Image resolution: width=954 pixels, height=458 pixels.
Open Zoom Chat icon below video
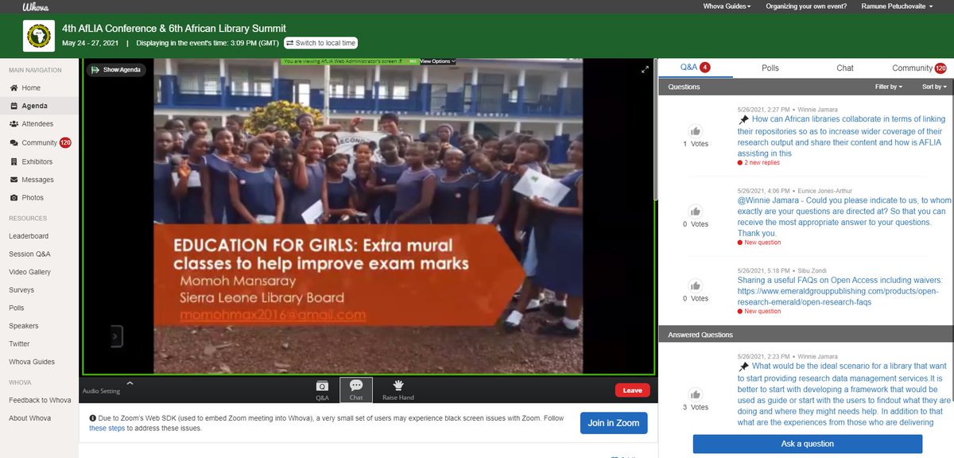click(356, 390)
